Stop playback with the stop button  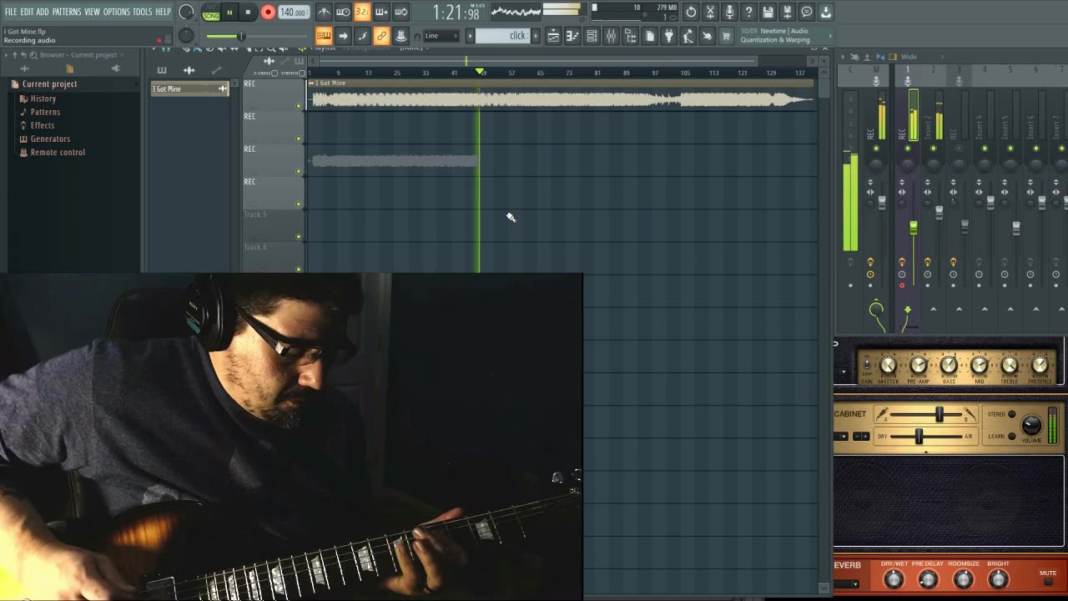pyautogui.click(x=248, y=12)
